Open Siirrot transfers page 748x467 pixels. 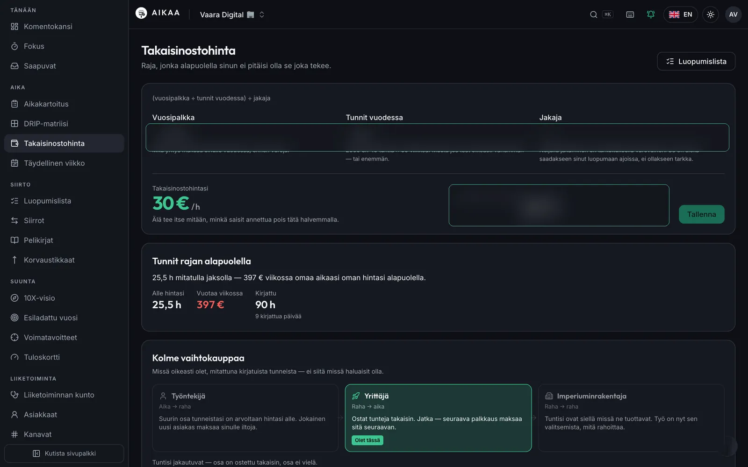click(x=64, y=220)
